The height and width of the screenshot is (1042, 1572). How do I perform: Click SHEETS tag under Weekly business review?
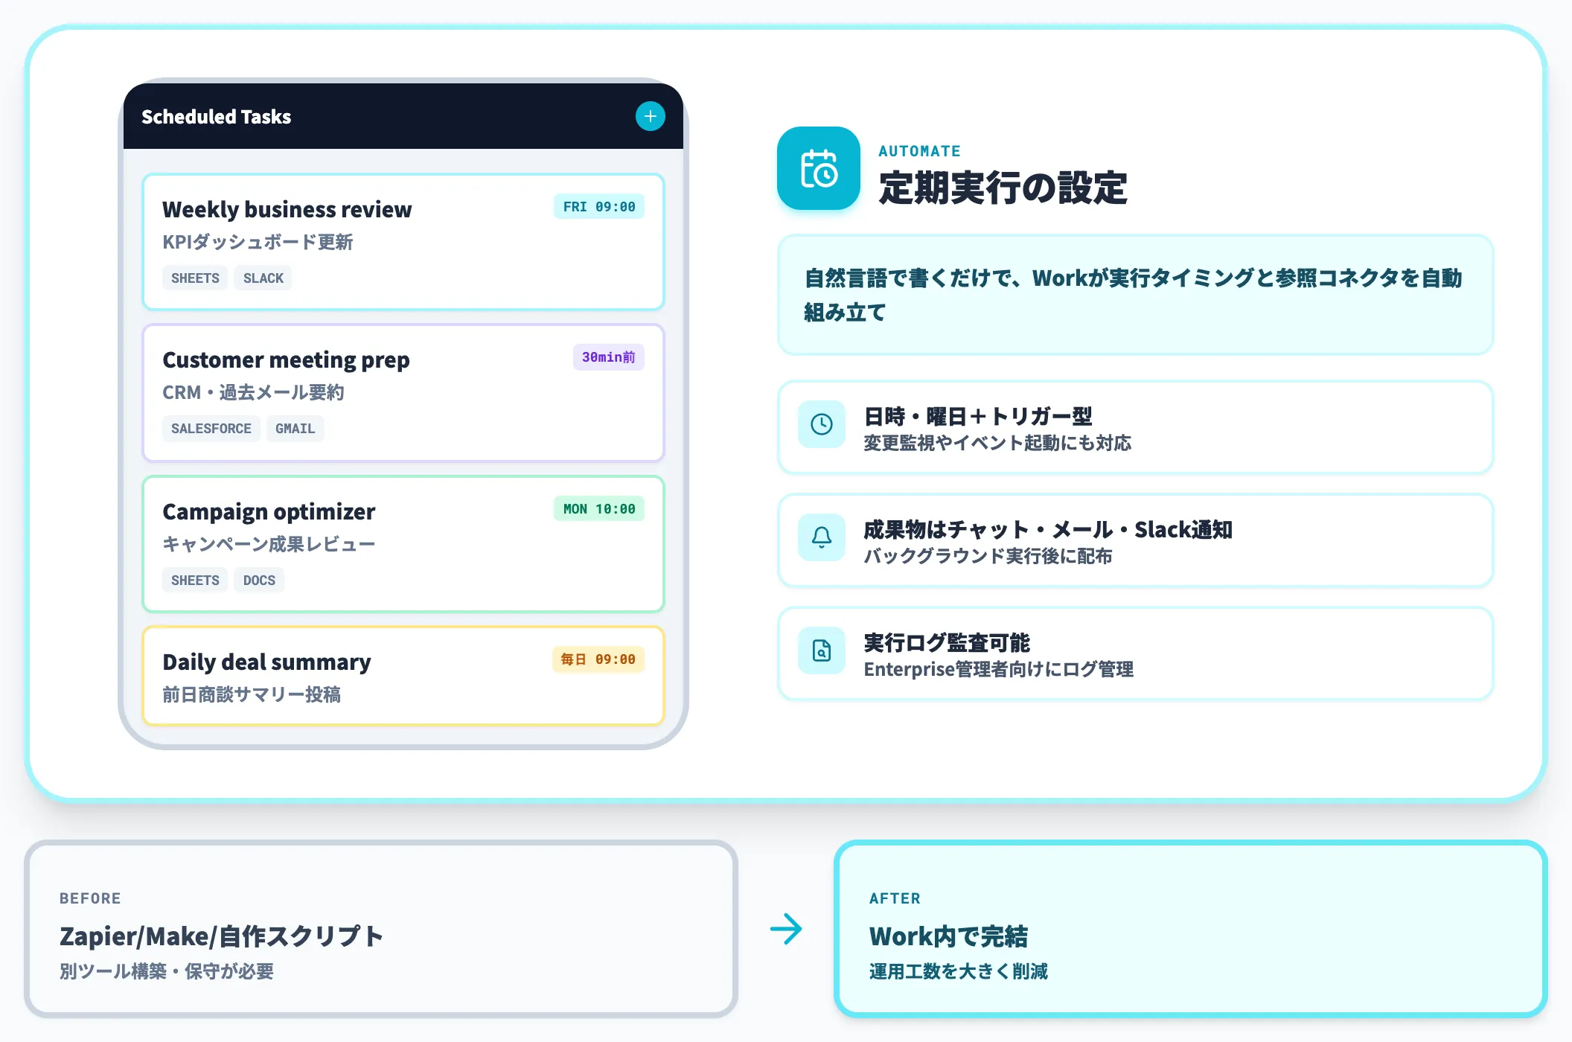coord(195,278)
